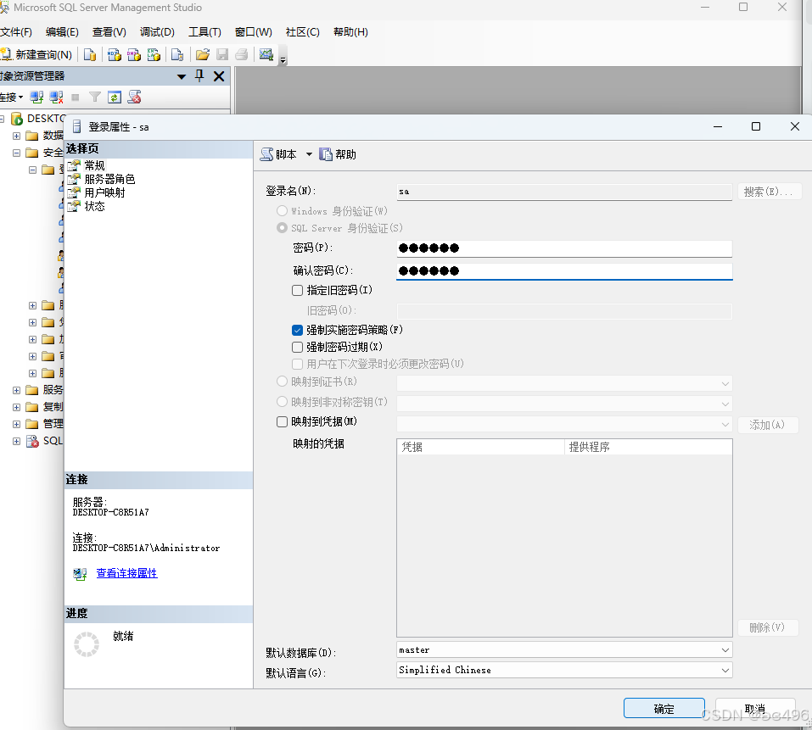812x730 pixels.
Task: Click the 新建查询 New Query toolbar button
Action: 36,54
